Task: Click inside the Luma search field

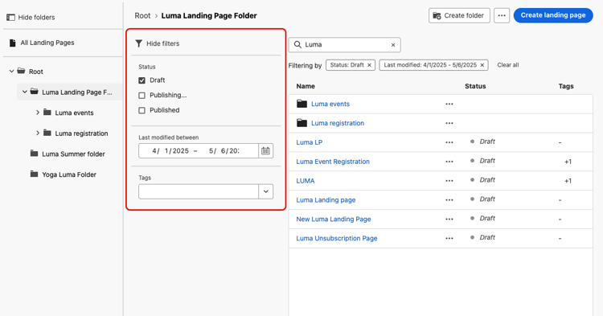Action: (345, 45)
